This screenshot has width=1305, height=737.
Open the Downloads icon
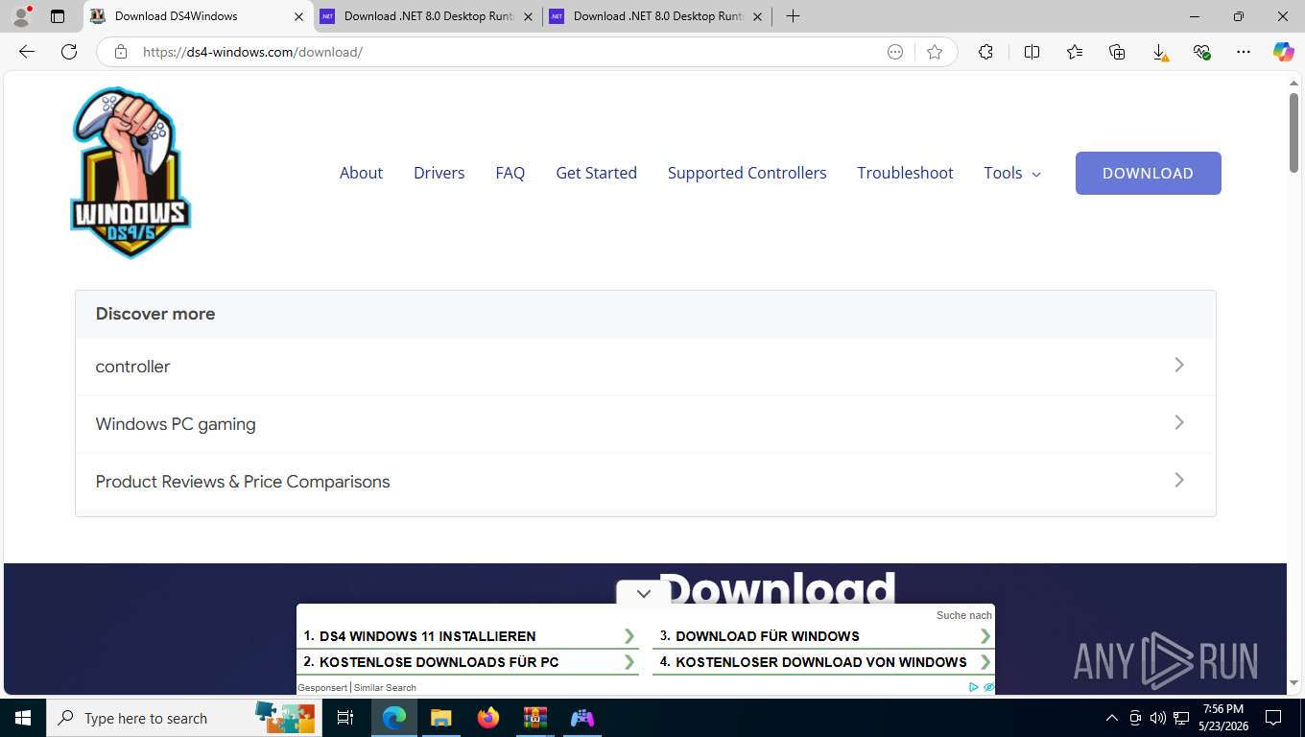(x=1159, y=52)
